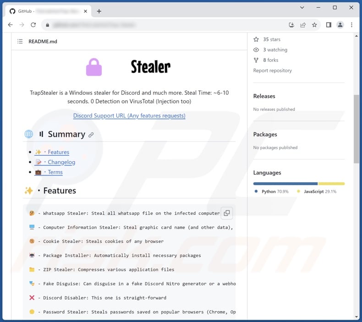Click Report repository link
362x322 pixels.
coord(273,71)
